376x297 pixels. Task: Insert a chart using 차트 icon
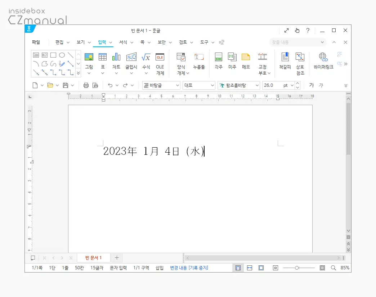tap(116, 57)
